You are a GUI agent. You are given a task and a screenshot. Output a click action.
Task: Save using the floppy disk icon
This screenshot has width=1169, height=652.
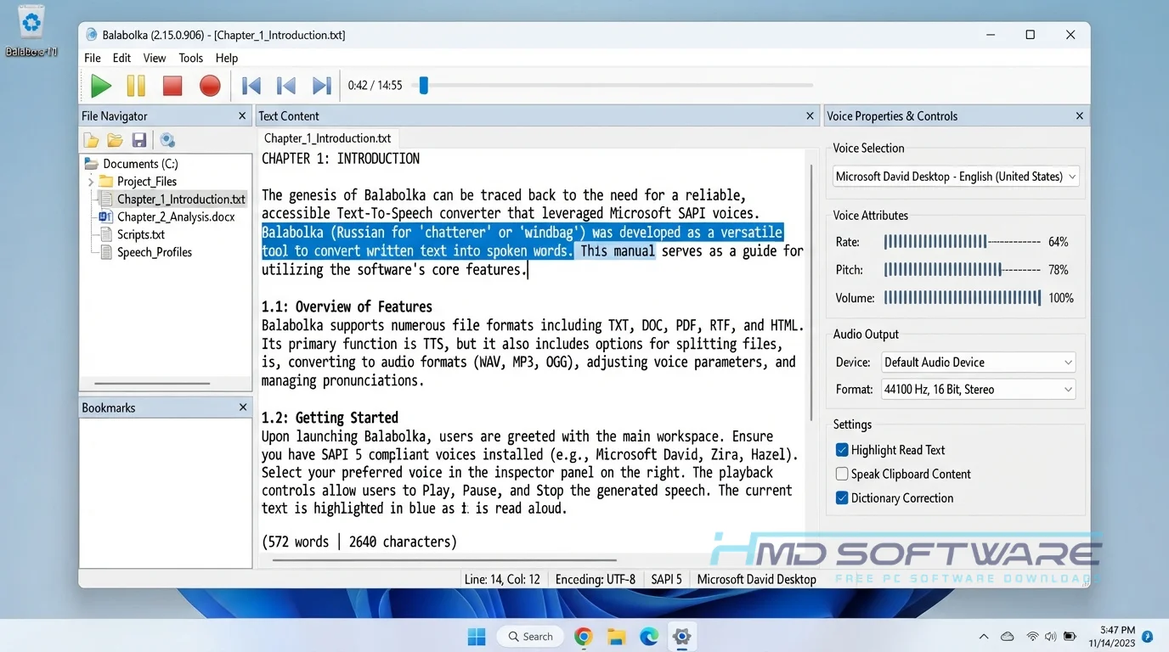point(139,141)
